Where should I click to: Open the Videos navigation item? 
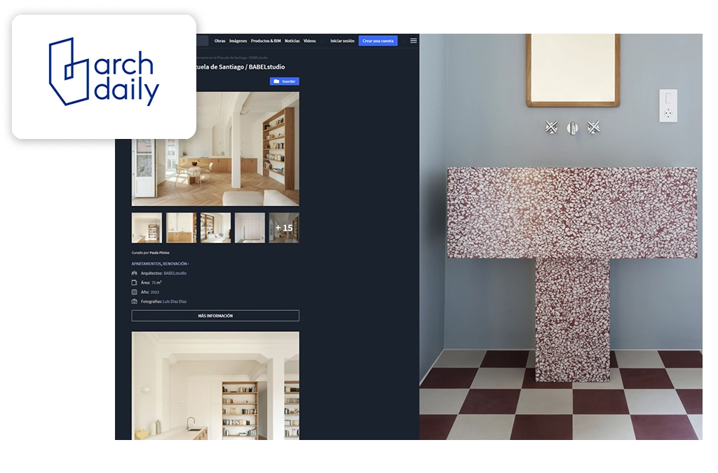tap(309, 41)
